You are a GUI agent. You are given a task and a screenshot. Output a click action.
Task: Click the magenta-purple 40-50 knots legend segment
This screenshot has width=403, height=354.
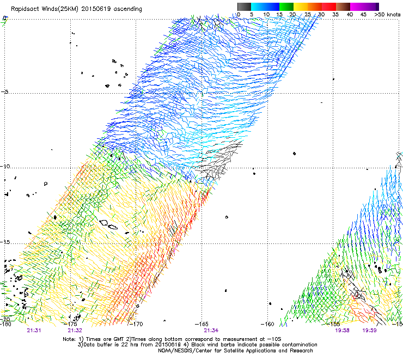[x=364, y=7]
